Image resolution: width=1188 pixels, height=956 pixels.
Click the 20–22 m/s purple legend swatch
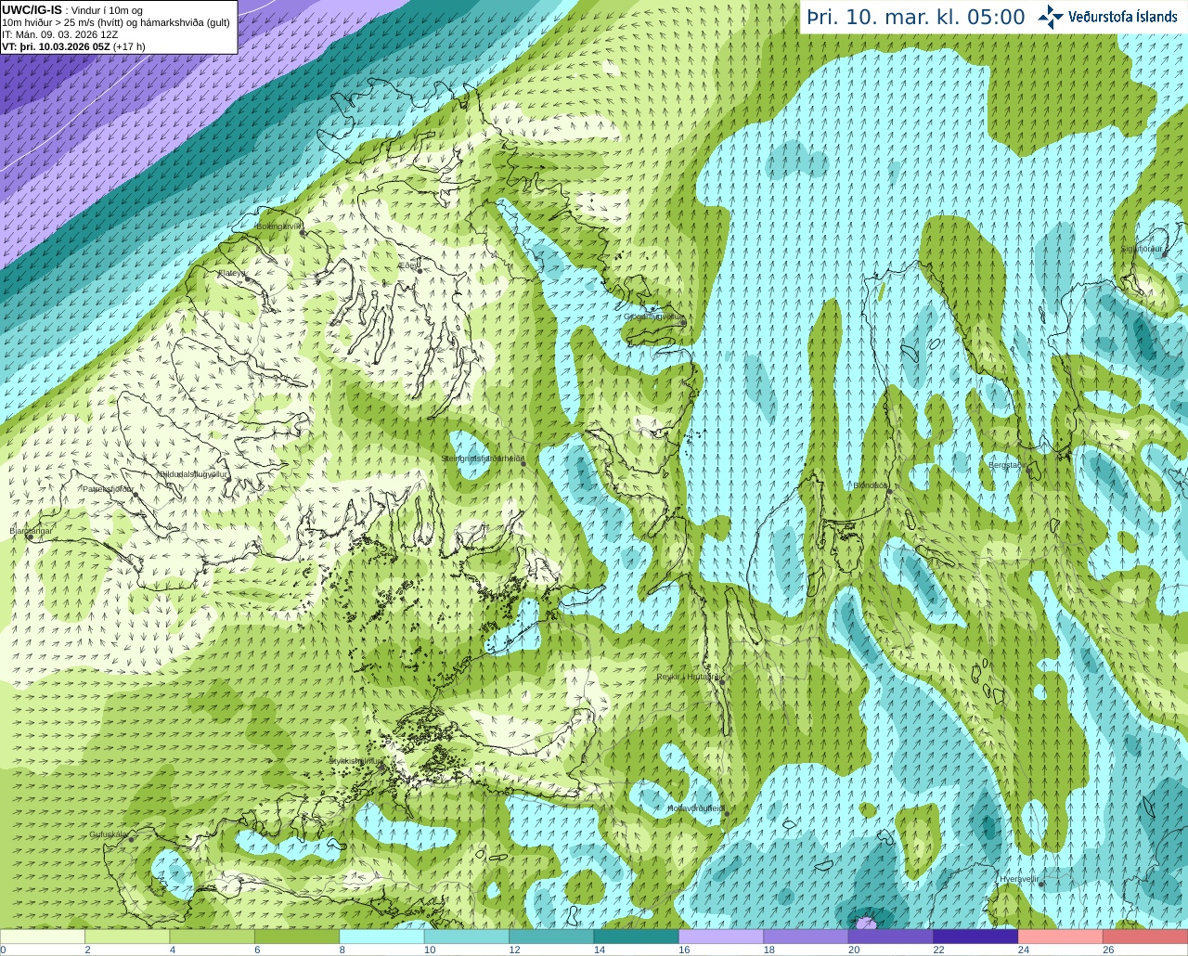891,937
